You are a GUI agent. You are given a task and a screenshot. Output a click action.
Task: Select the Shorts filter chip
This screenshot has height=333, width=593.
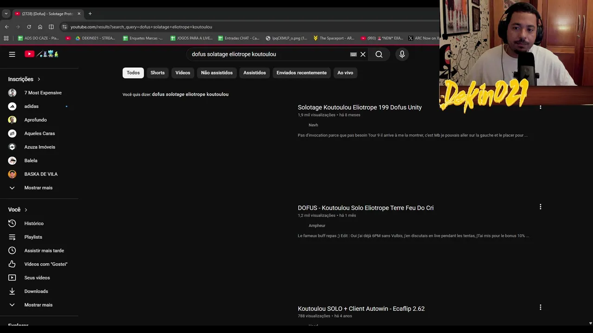coord(158,73)
